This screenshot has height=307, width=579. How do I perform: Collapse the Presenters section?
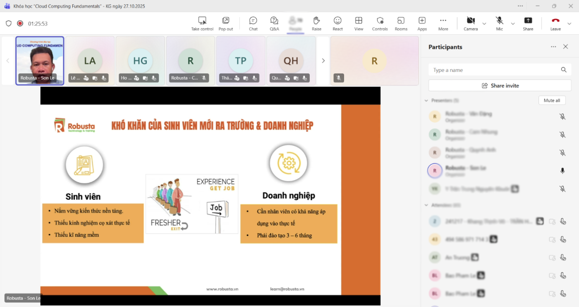426,101
